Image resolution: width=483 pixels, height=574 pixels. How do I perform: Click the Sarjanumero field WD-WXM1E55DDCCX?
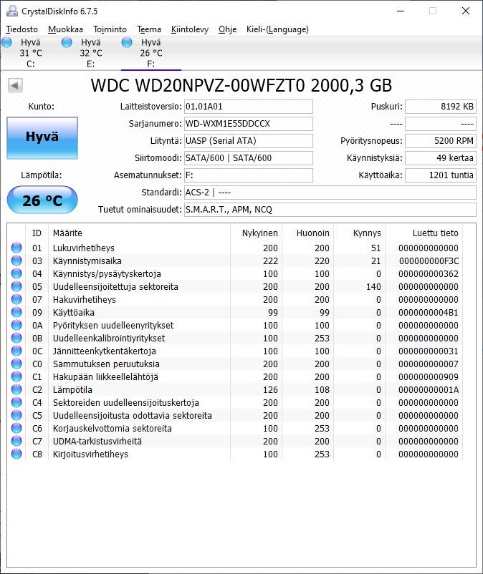pos(249,124)
